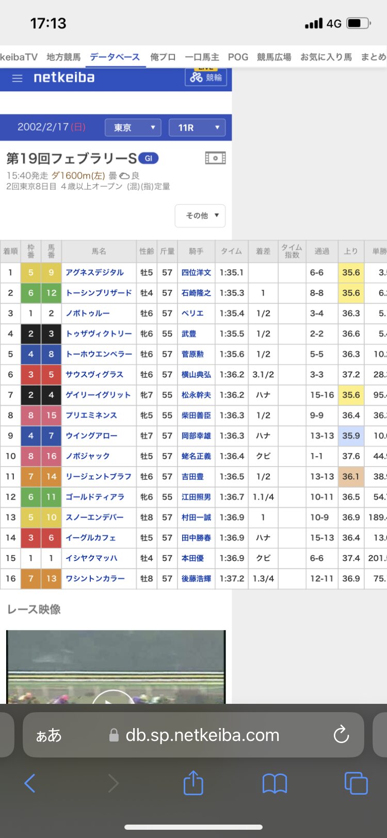Expand the その他 dropdown

[200, 216]
